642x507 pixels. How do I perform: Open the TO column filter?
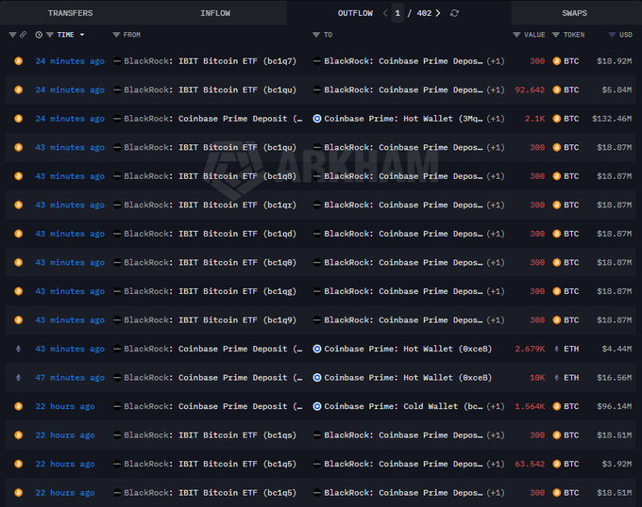click(x=316, y=35)
